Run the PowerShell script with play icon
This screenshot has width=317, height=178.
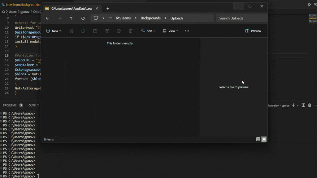309,5
